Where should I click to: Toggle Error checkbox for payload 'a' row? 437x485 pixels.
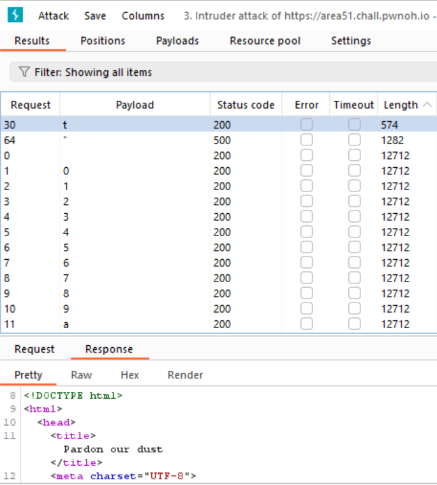pos(306,324)
